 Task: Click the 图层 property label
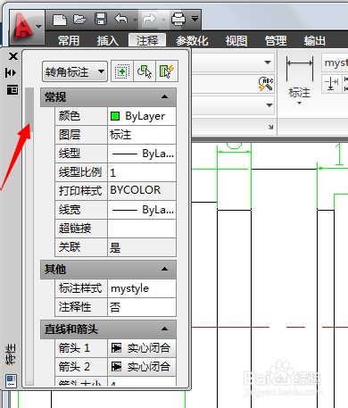(70, 135)
